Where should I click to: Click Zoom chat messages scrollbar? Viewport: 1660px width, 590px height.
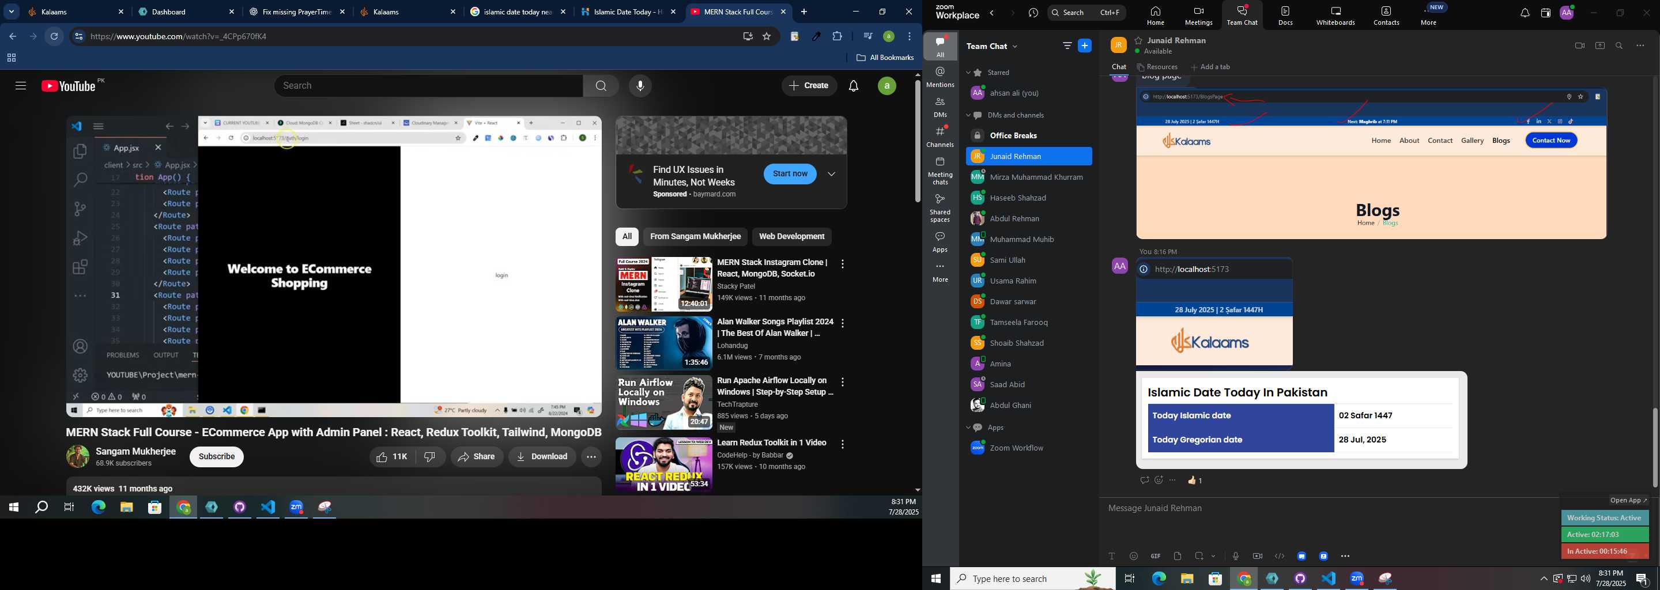pos(1654,447)
